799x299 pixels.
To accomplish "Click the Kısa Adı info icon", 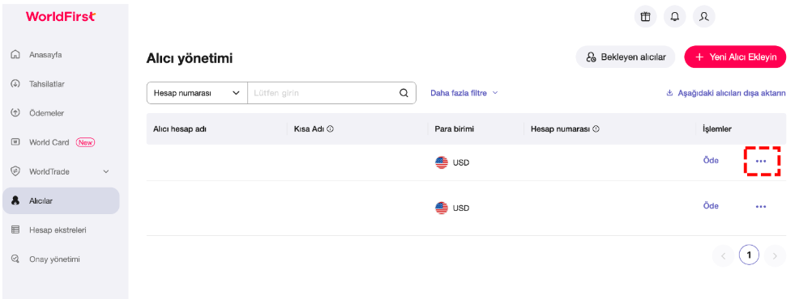I will tap(330, 129).
